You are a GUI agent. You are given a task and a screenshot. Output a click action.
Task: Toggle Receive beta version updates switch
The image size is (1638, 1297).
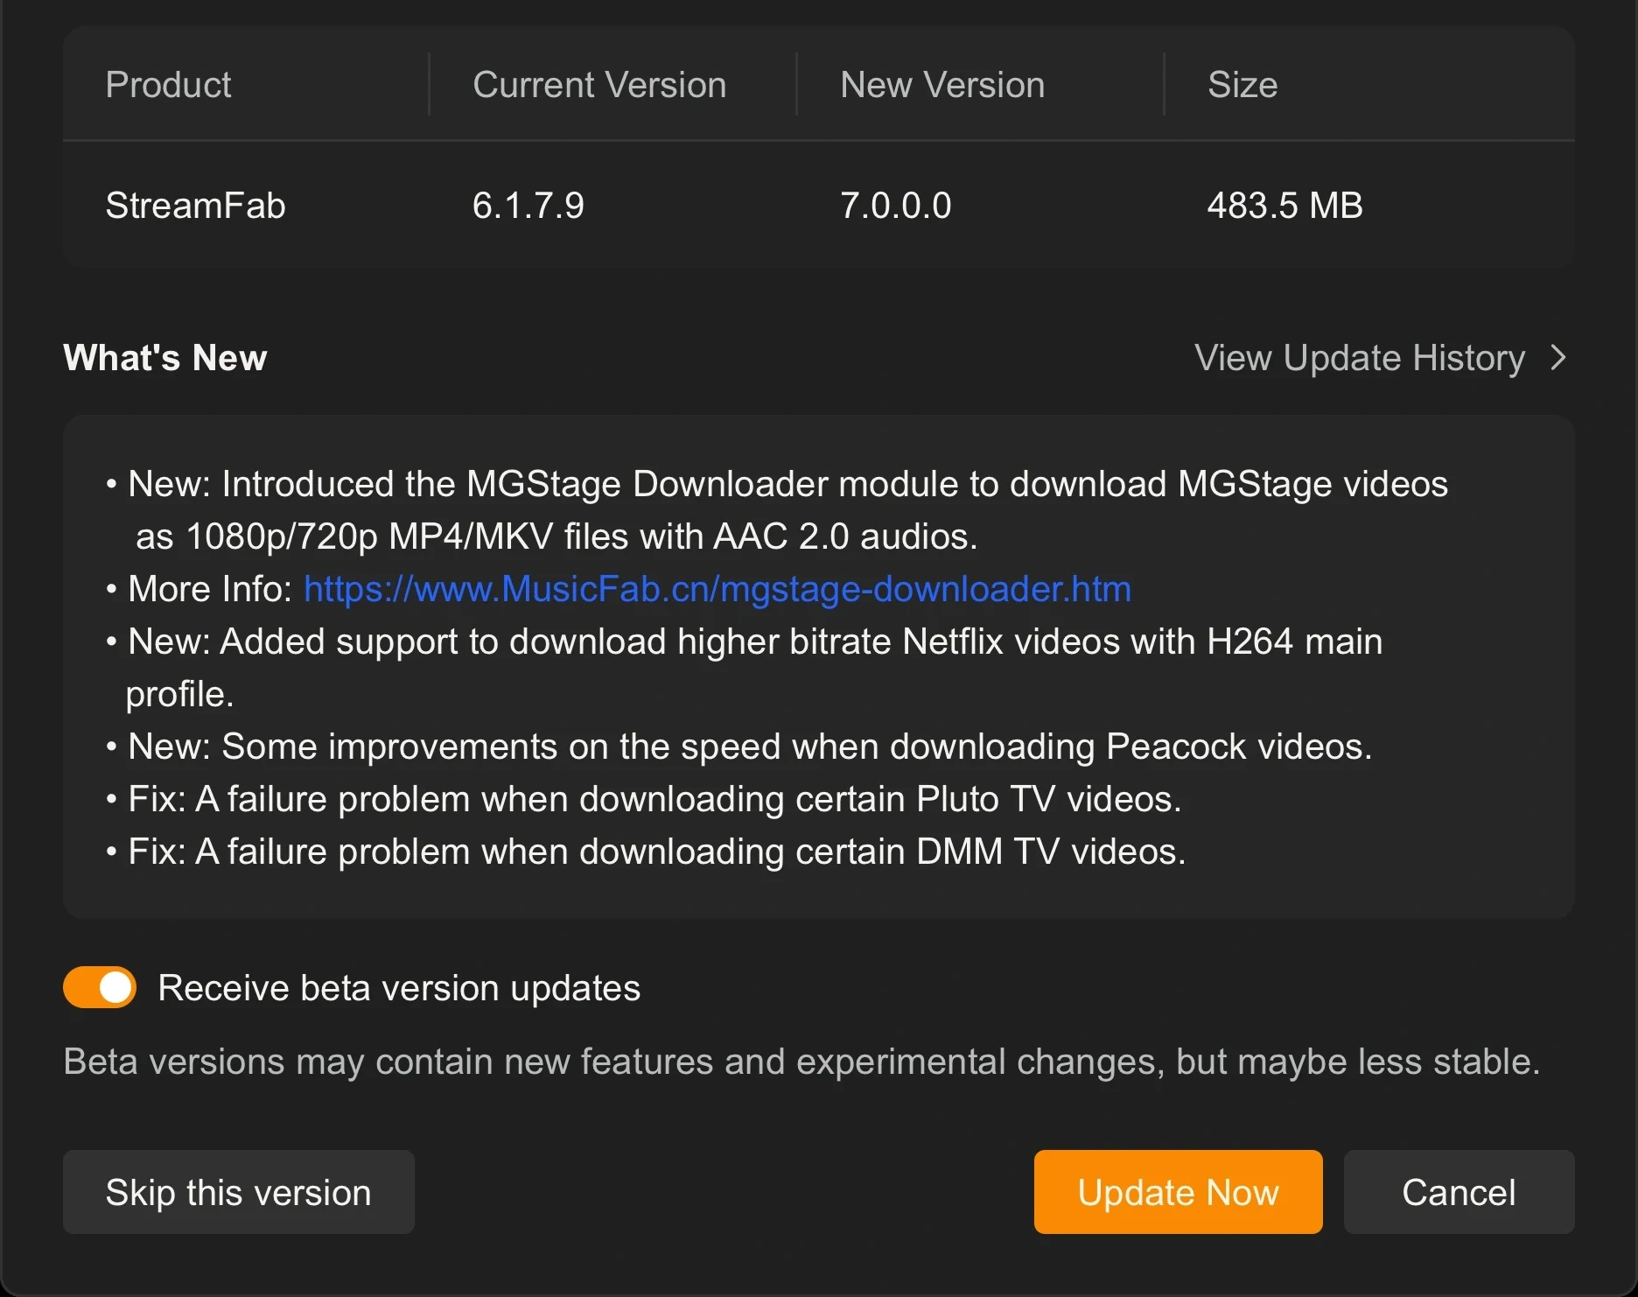point(100,987)
